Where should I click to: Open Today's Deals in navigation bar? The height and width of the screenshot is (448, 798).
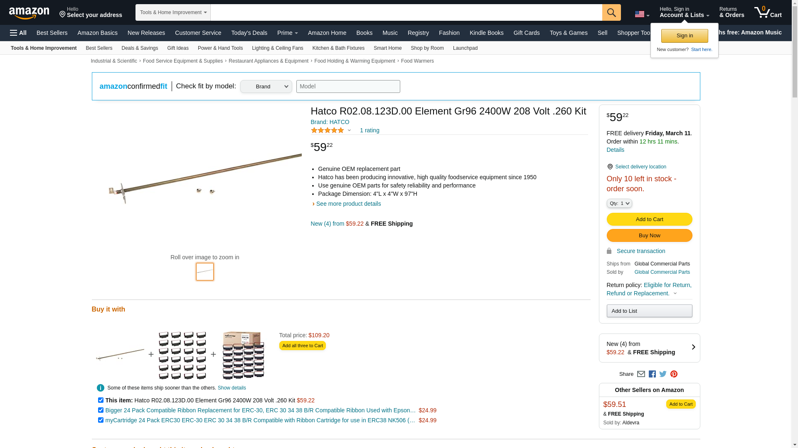click(x=249, y=33)
